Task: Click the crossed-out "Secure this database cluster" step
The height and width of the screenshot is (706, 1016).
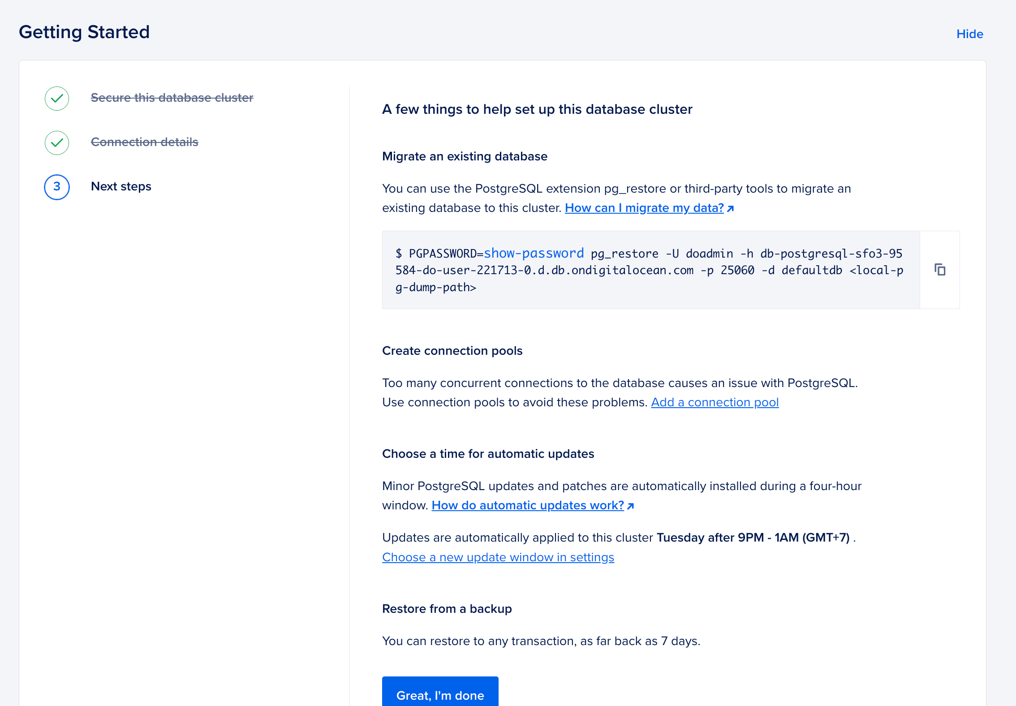Action: tap(172, 98)
